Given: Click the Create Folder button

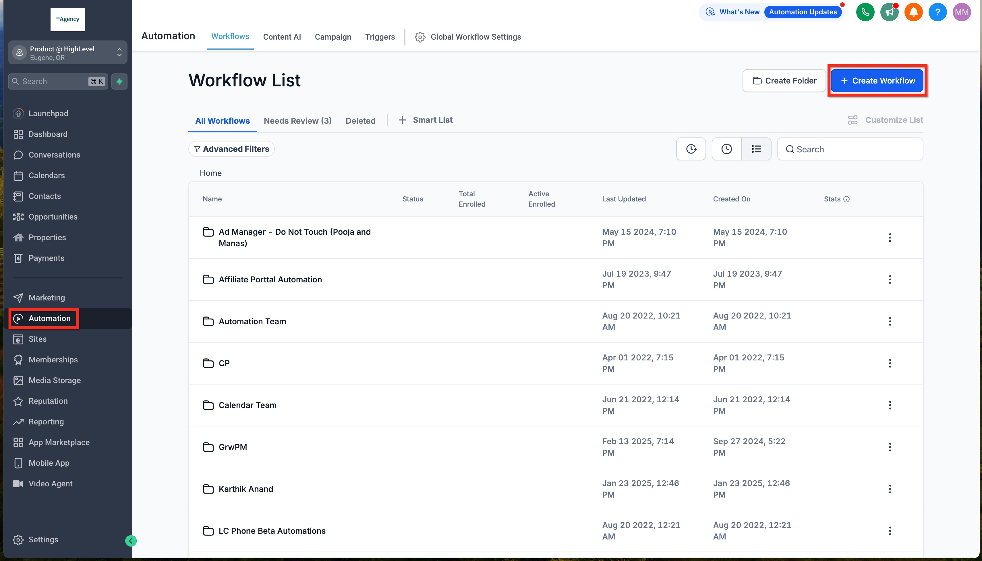Looking at the screenshot, I should coord(784,81).
